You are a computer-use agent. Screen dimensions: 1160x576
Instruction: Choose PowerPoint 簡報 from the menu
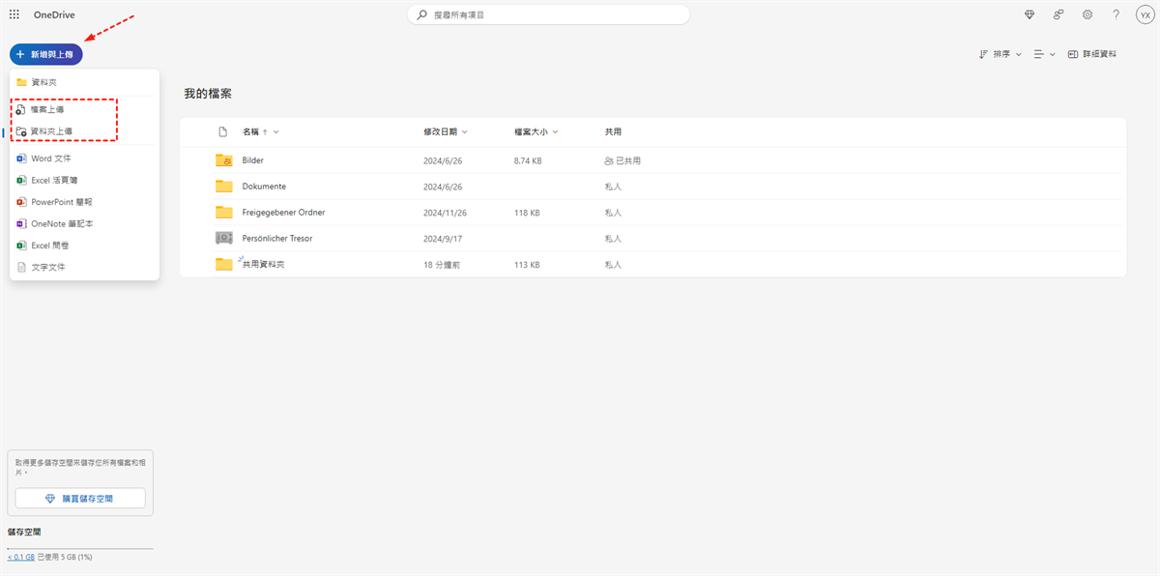tap(84, 202)
